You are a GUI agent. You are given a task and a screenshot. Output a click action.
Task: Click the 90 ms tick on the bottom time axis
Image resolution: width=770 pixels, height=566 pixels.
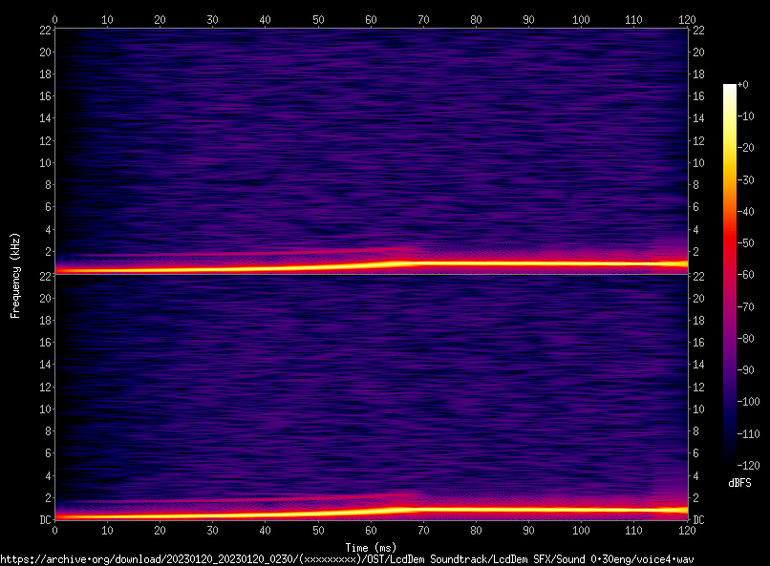528,529
